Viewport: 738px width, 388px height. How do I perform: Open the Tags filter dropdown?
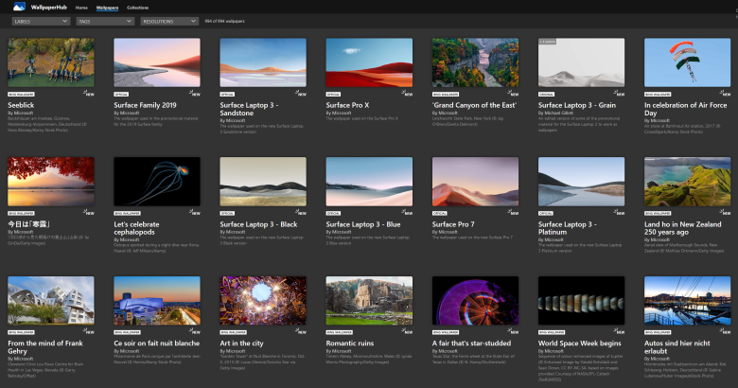[105, 20]
